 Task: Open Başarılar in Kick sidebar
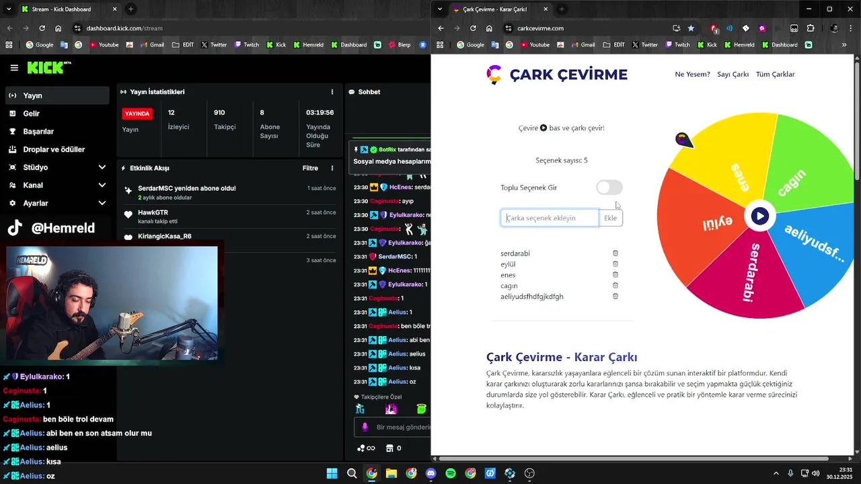(57, 131)
